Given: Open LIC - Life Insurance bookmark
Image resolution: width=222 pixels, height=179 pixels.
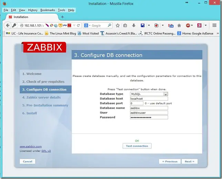Looking at the screenshot, I should 24,33.
